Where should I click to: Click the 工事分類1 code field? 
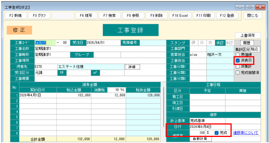click(x=198, y=67)
